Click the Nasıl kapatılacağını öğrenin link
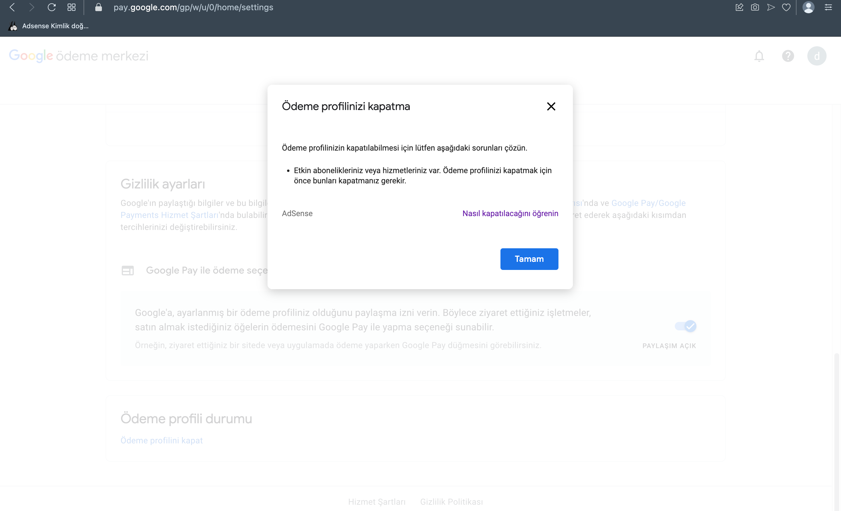Screen dimensions: 841x511 [x=510, y=213]
